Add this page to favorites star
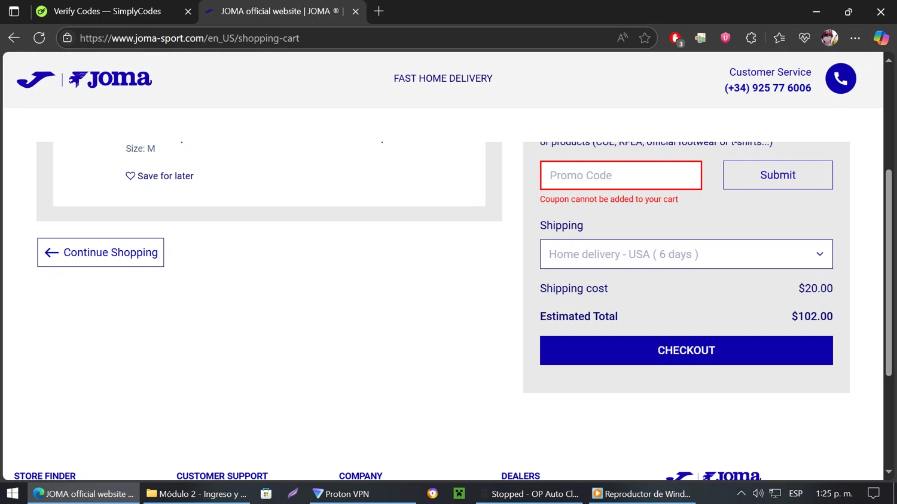 [x=645, y=38]
